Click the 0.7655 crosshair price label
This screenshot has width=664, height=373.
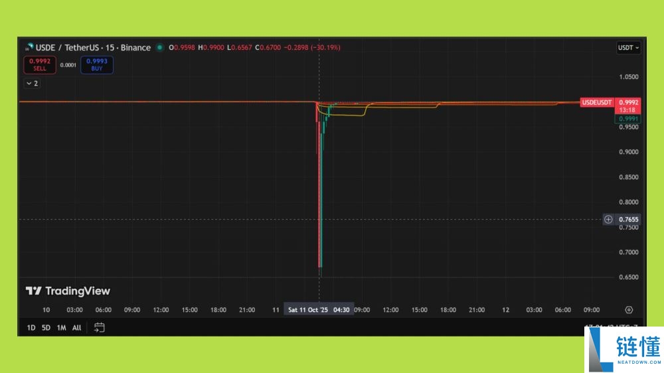[628, 219]
